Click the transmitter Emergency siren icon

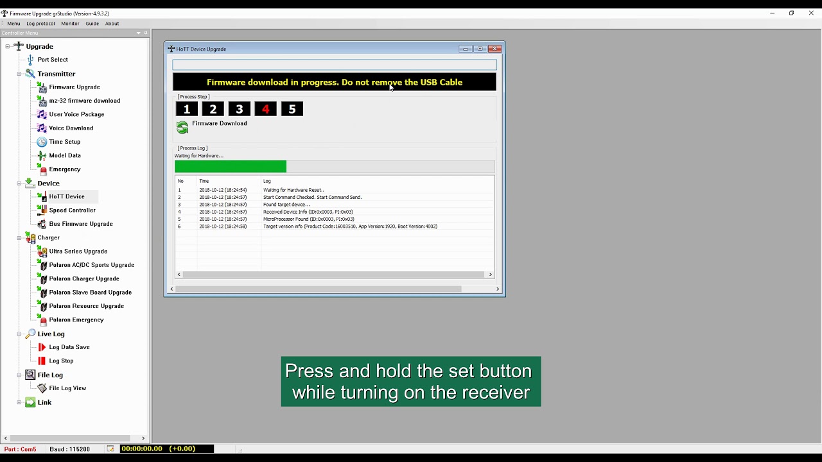click(42, 169)
